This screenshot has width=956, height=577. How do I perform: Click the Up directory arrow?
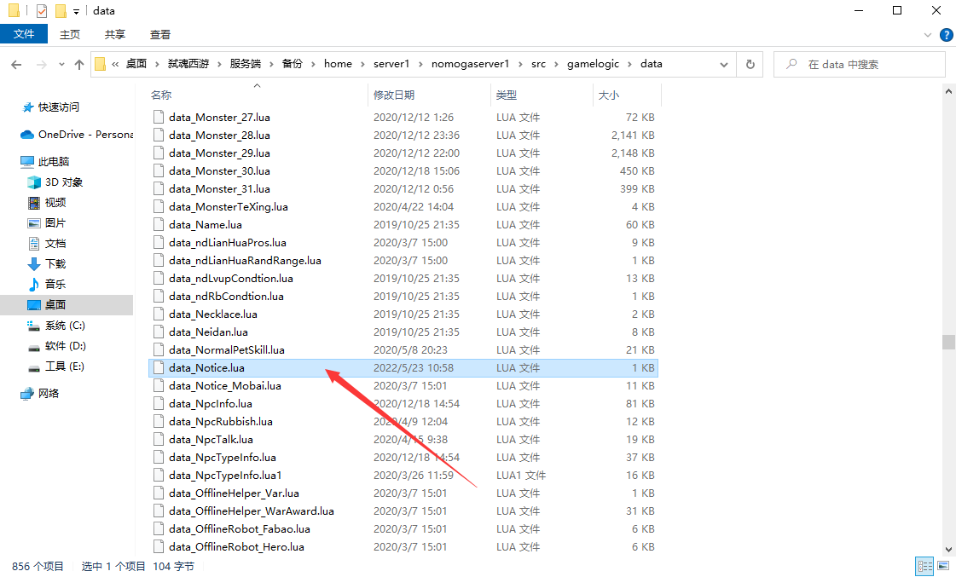tap(79, 64)
